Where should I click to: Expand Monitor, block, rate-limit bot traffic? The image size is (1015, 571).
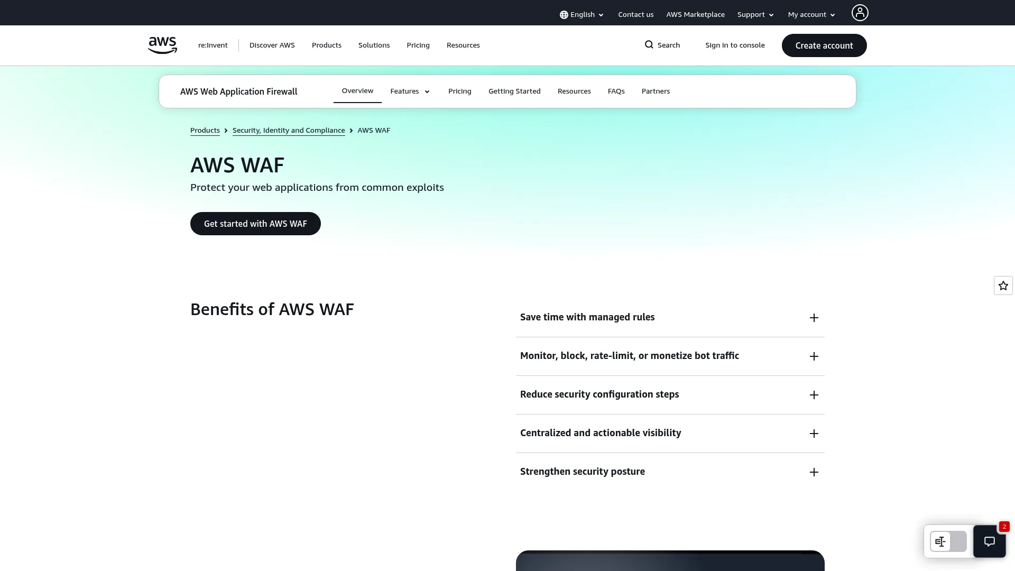tap(670, 356)
